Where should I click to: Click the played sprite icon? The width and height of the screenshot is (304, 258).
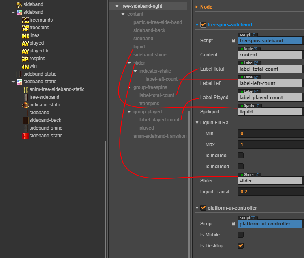[26, 43]
